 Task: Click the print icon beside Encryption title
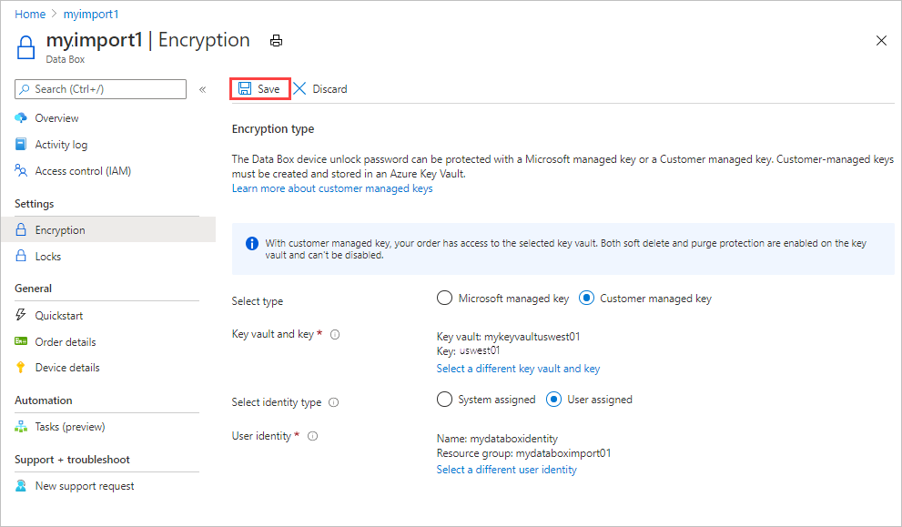[276, 41]
